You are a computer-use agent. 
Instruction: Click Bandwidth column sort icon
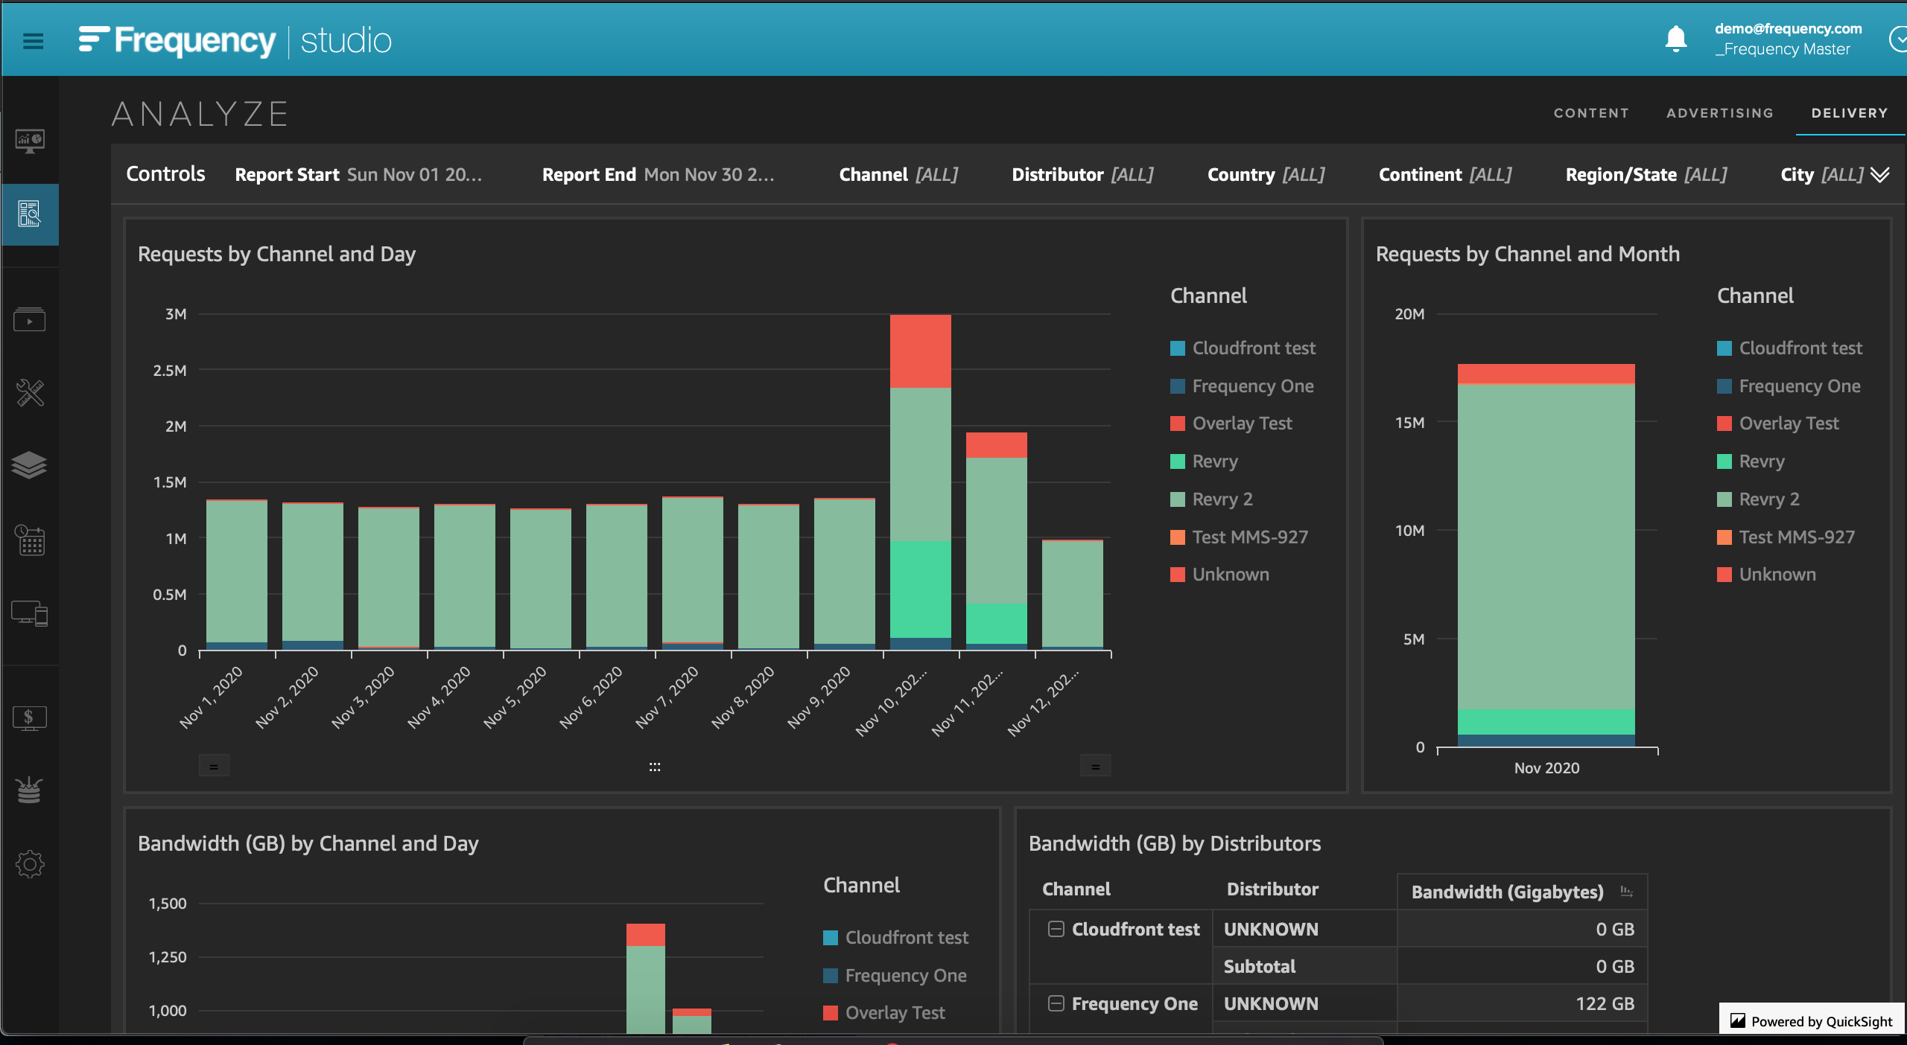[1627, 892]
